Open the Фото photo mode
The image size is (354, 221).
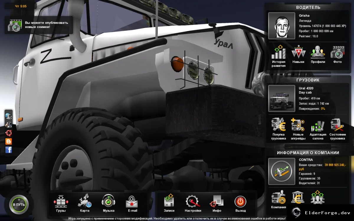click(337, 55)
